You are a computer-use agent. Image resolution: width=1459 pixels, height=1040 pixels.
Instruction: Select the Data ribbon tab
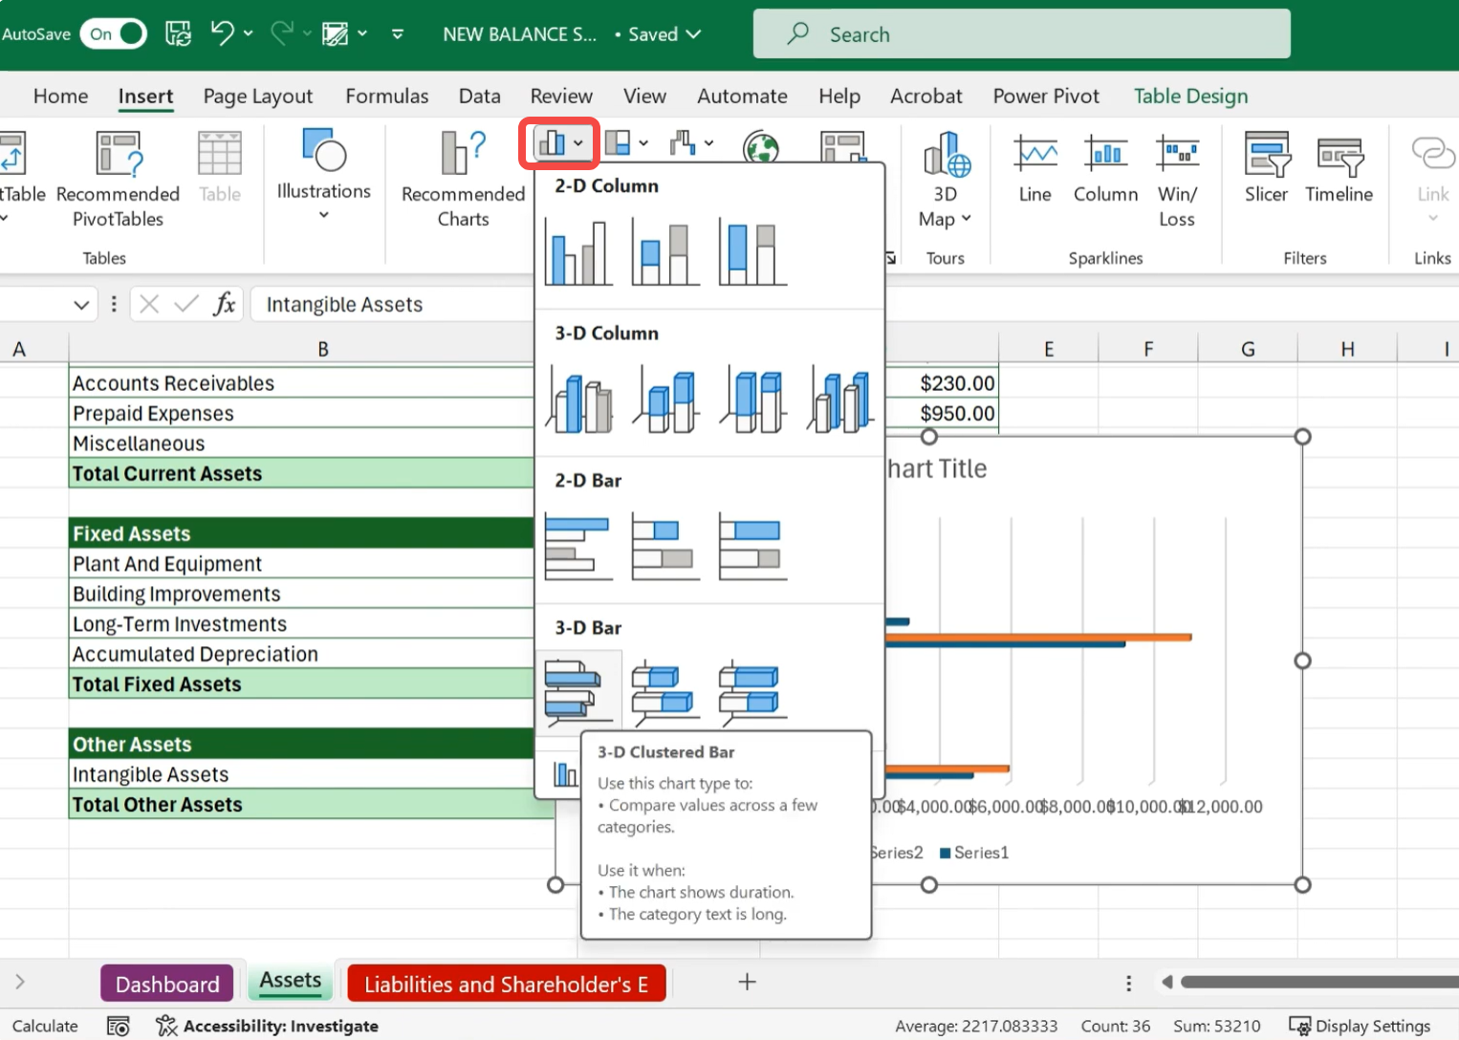(x=480, y=96)
